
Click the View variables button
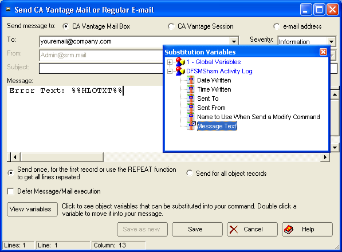(32, 209)
